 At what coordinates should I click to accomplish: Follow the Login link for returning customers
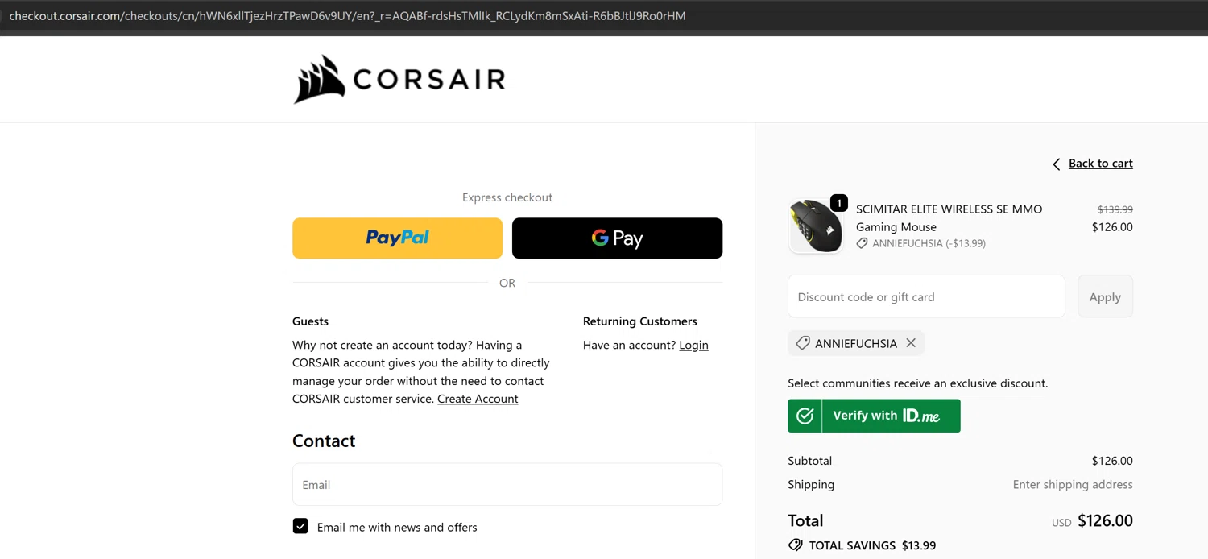click(693, 345)
